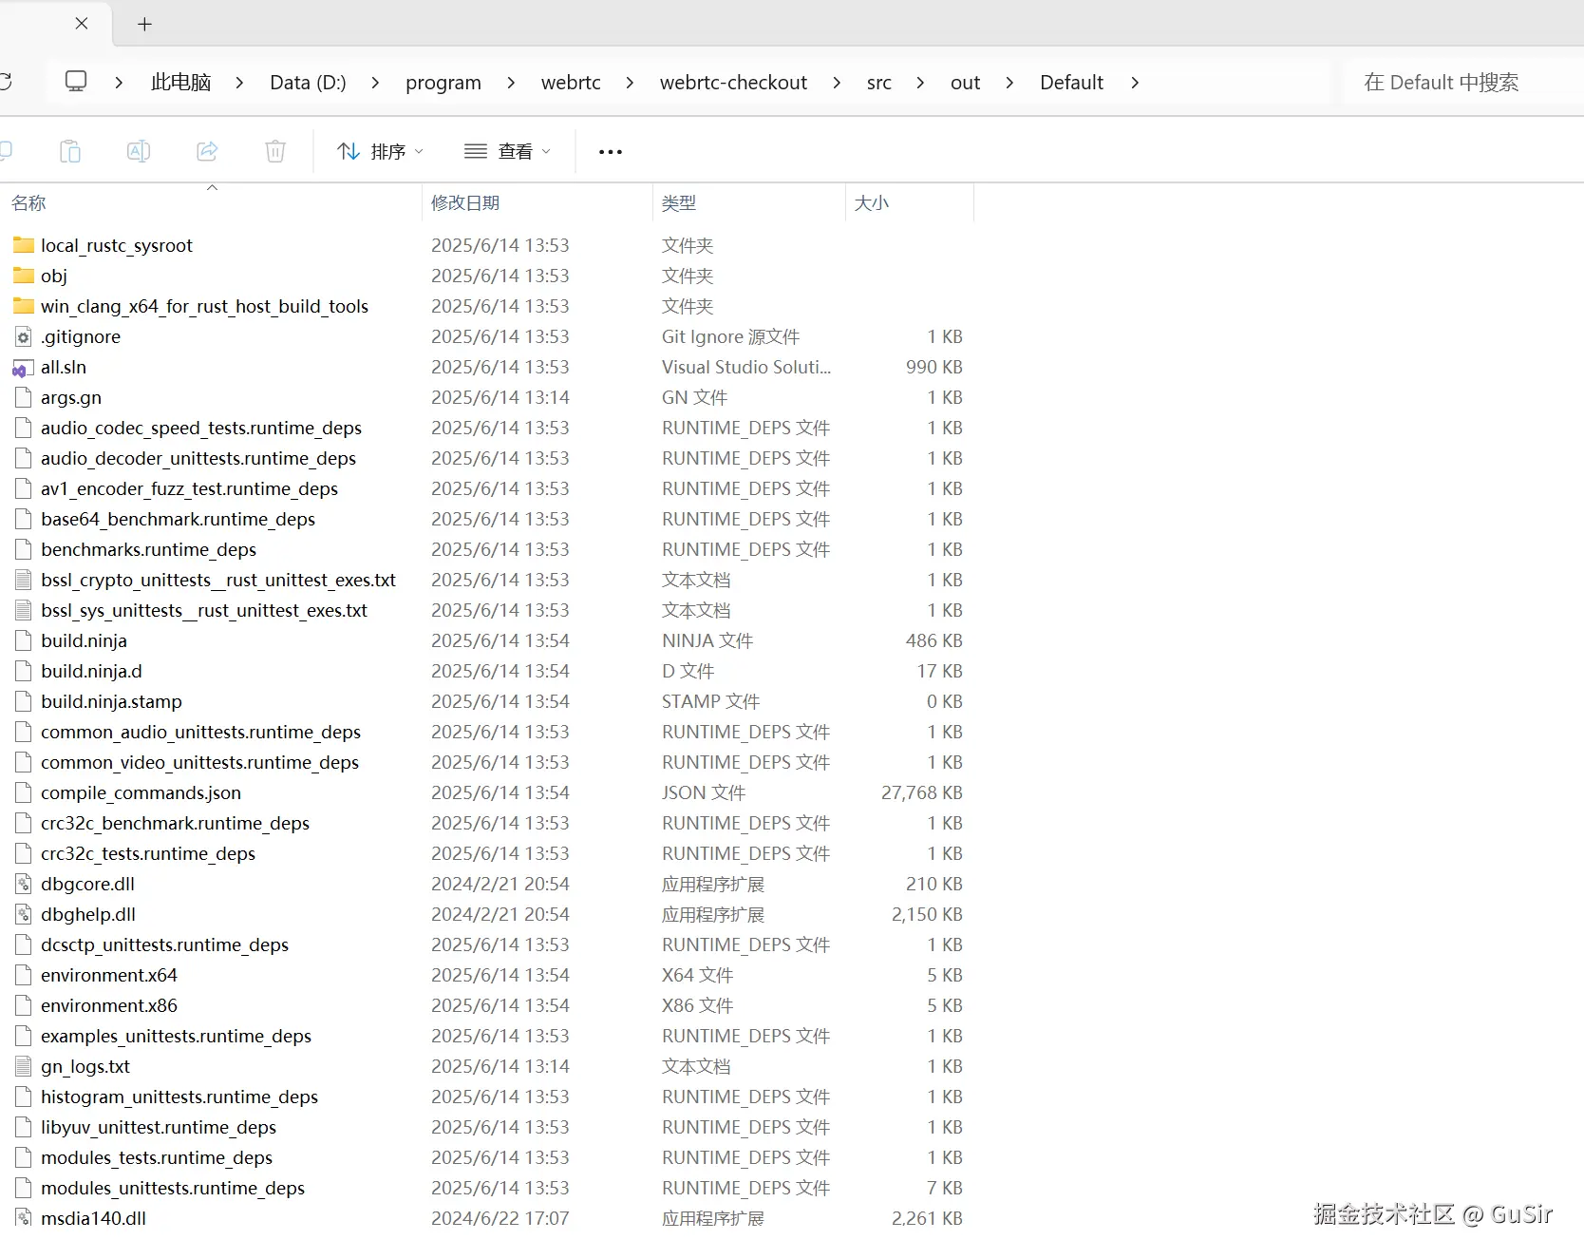The image size is (1584, 1259).
Task: Click the share toolbar icon
Action: coord(207,151)
